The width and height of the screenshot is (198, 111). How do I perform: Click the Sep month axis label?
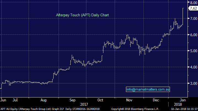tap(73, 100)
